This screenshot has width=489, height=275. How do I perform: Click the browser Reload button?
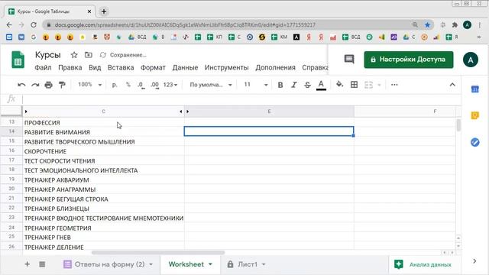pyautogui.click(x=34, y=24)
